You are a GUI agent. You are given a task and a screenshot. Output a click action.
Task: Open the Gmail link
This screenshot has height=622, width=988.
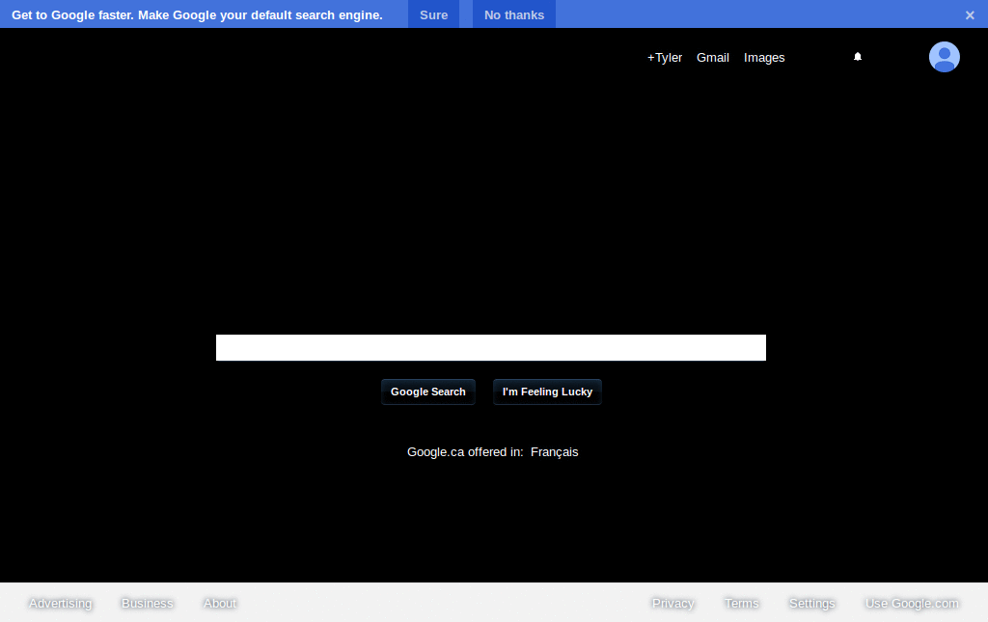point(713,57)
